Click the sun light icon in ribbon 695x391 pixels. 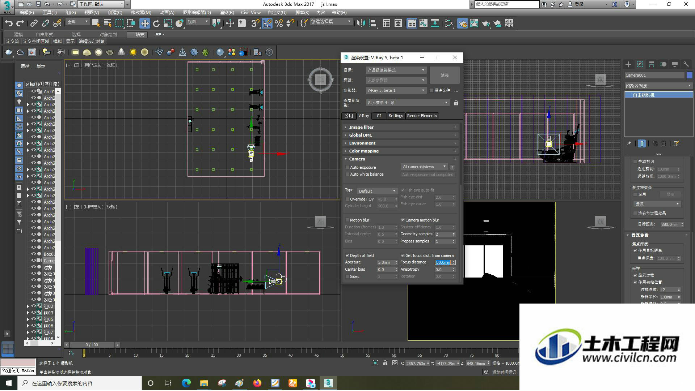click(133, 52)
